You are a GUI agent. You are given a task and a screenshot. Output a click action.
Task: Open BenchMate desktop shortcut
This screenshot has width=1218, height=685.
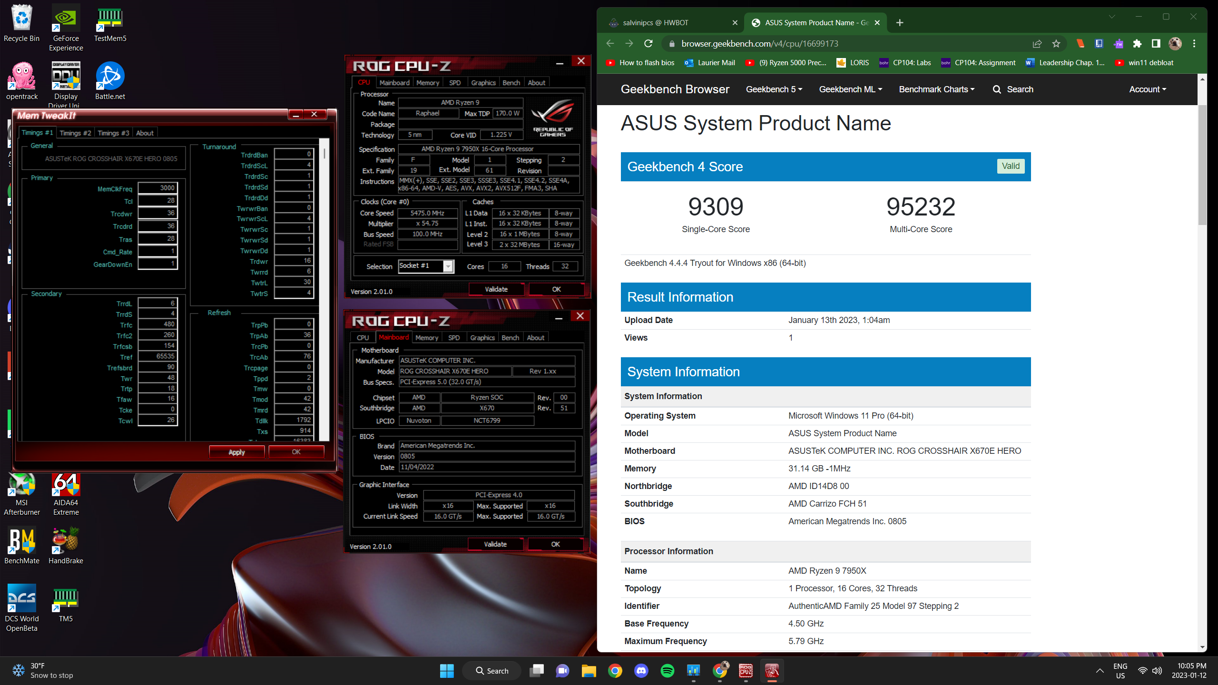tap(21, 546)
